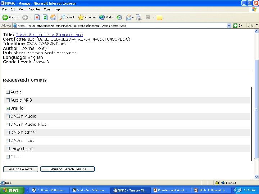
Task: Open the Forward history dropdown arrow
Action: pyautogui.click(x=31, y=17)
